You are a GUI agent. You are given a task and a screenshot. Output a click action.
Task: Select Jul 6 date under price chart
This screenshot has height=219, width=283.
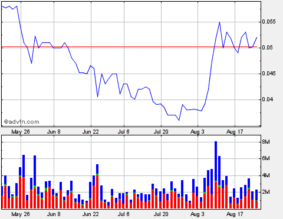pos(124,132)
